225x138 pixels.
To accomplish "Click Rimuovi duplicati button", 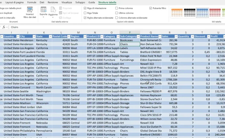I will click(6, 13).
